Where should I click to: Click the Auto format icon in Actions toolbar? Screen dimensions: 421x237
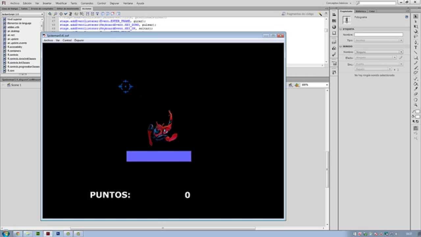pyautogui.click(x=70, y=14)
